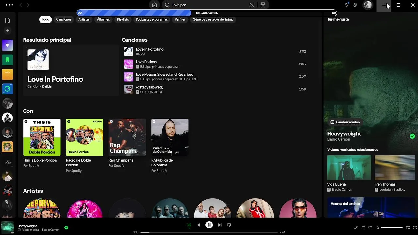Open Rap Champaña playlist card

pos(127,143)
